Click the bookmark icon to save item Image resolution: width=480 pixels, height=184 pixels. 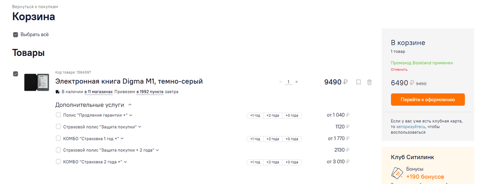(358, 82)
